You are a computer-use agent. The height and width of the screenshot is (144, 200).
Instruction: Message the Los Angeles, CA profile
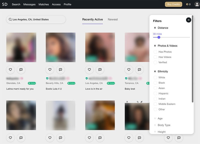tap(100, 70)
